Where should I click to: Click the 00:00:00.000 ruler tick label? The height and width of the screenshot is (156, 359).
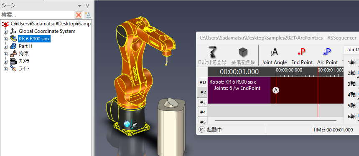coord(289,70)
